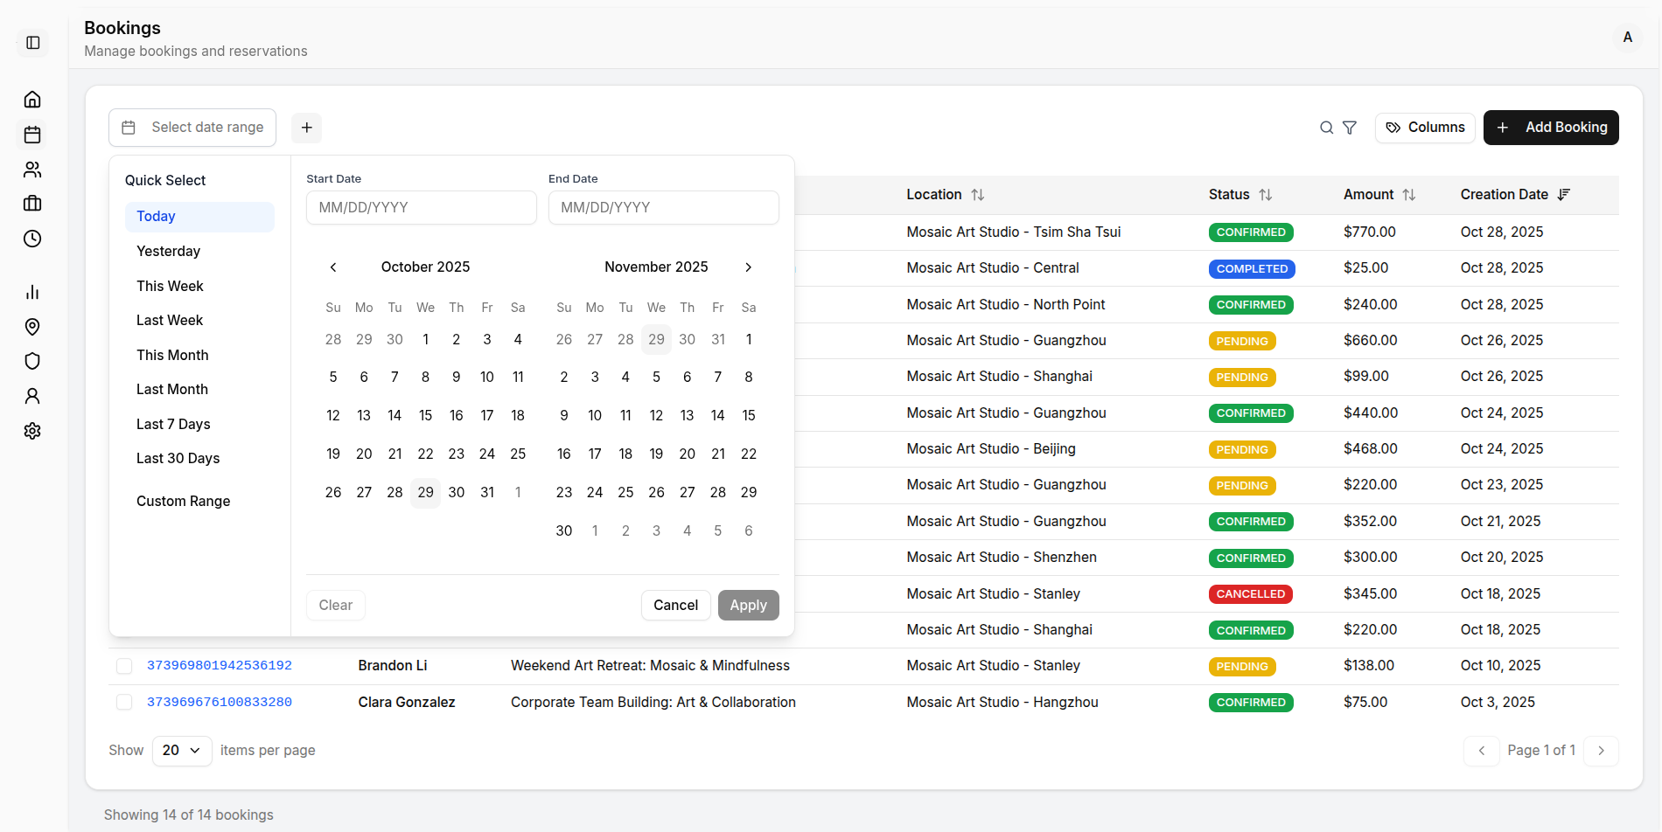
Task: Click the briefcase services icon
Action: click(32, 204)
